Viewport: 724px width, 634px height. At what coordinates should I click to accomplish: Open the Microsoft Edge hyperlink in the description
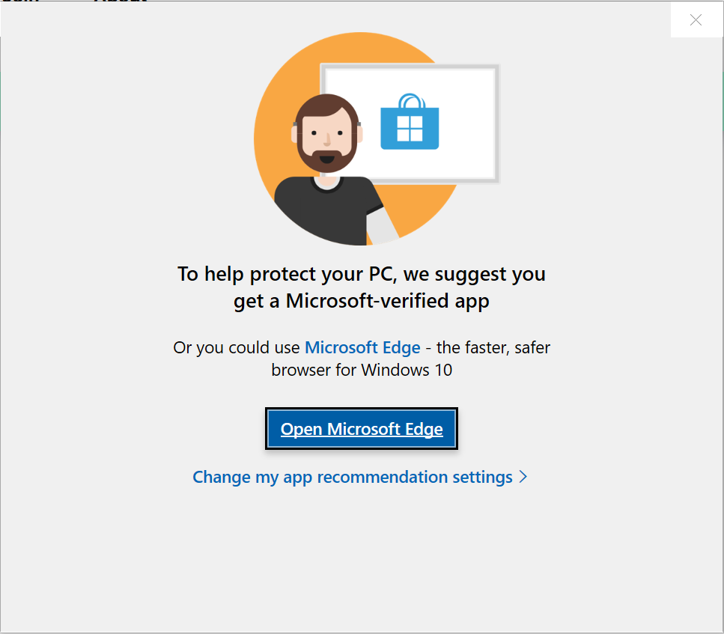point(362,347)
